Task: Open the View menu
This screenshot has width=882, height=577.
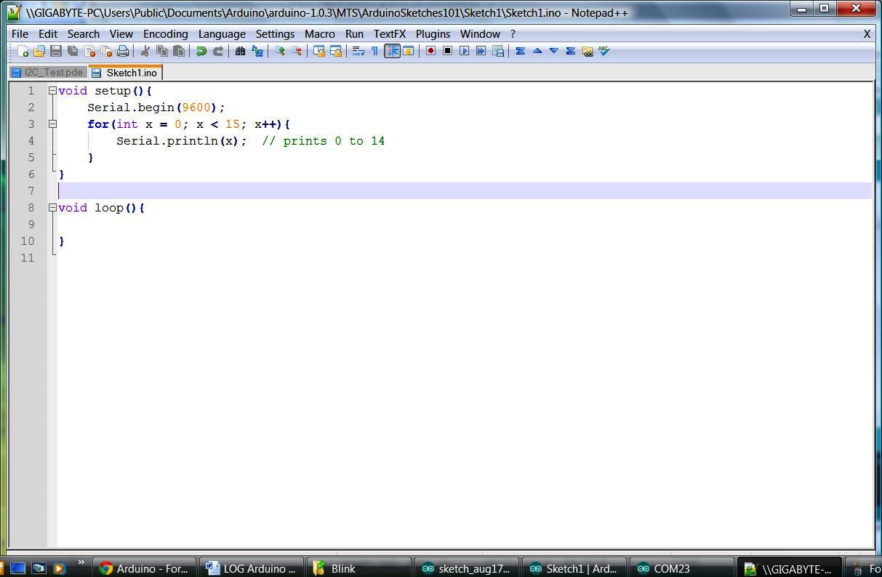Action: 121,34
